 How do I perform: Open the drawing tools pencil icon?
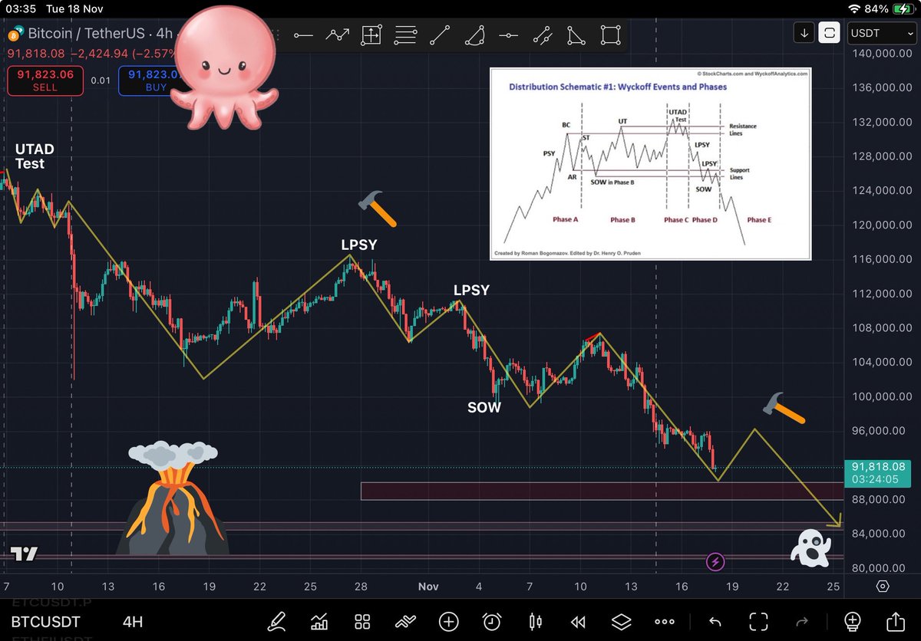coord(276,621)
